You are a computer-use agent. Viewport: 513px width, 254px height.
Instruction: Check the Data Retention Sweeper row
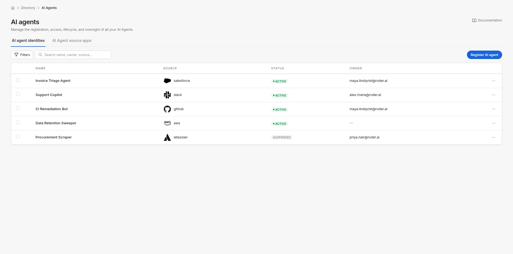(x=18, y=122)
